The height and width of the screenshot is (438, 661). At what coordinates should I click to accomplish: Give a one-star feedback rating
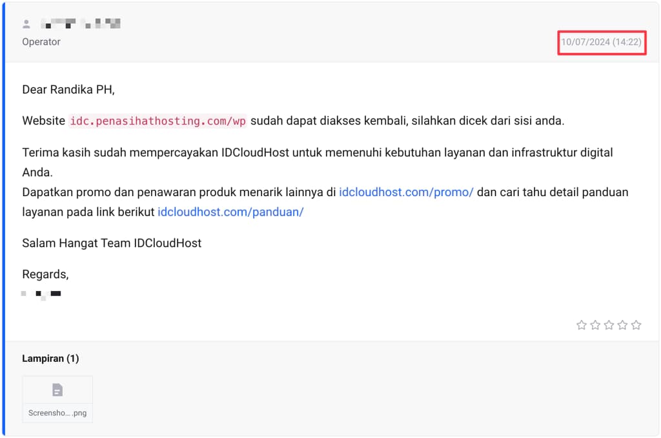click(x=582, y=324)
